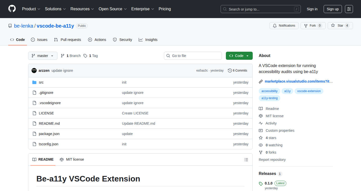Open the ea5aa3c commit hash link

[x=202, y=71]
